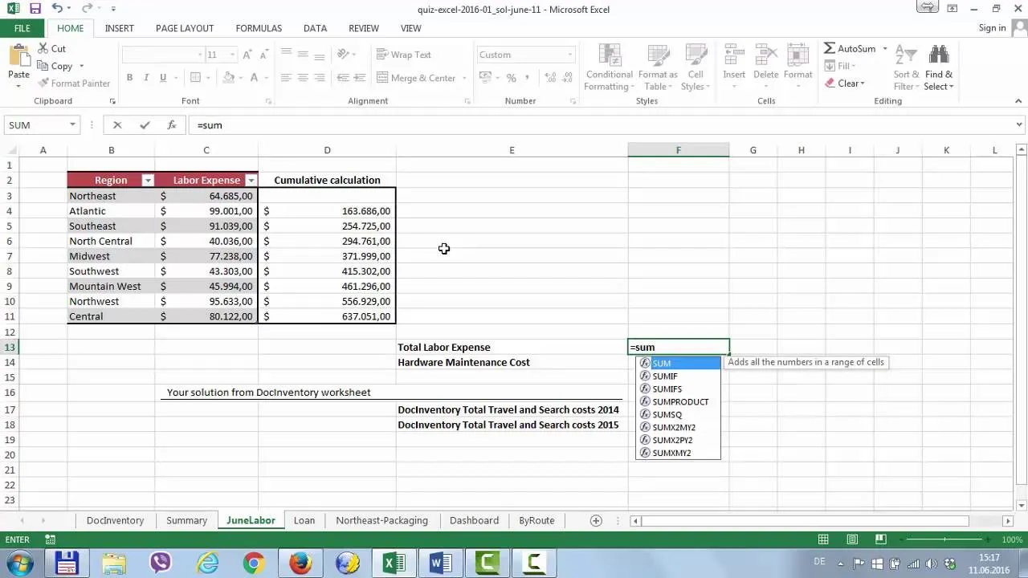
Task: Click the Borders grid icon
Action: 194,78
